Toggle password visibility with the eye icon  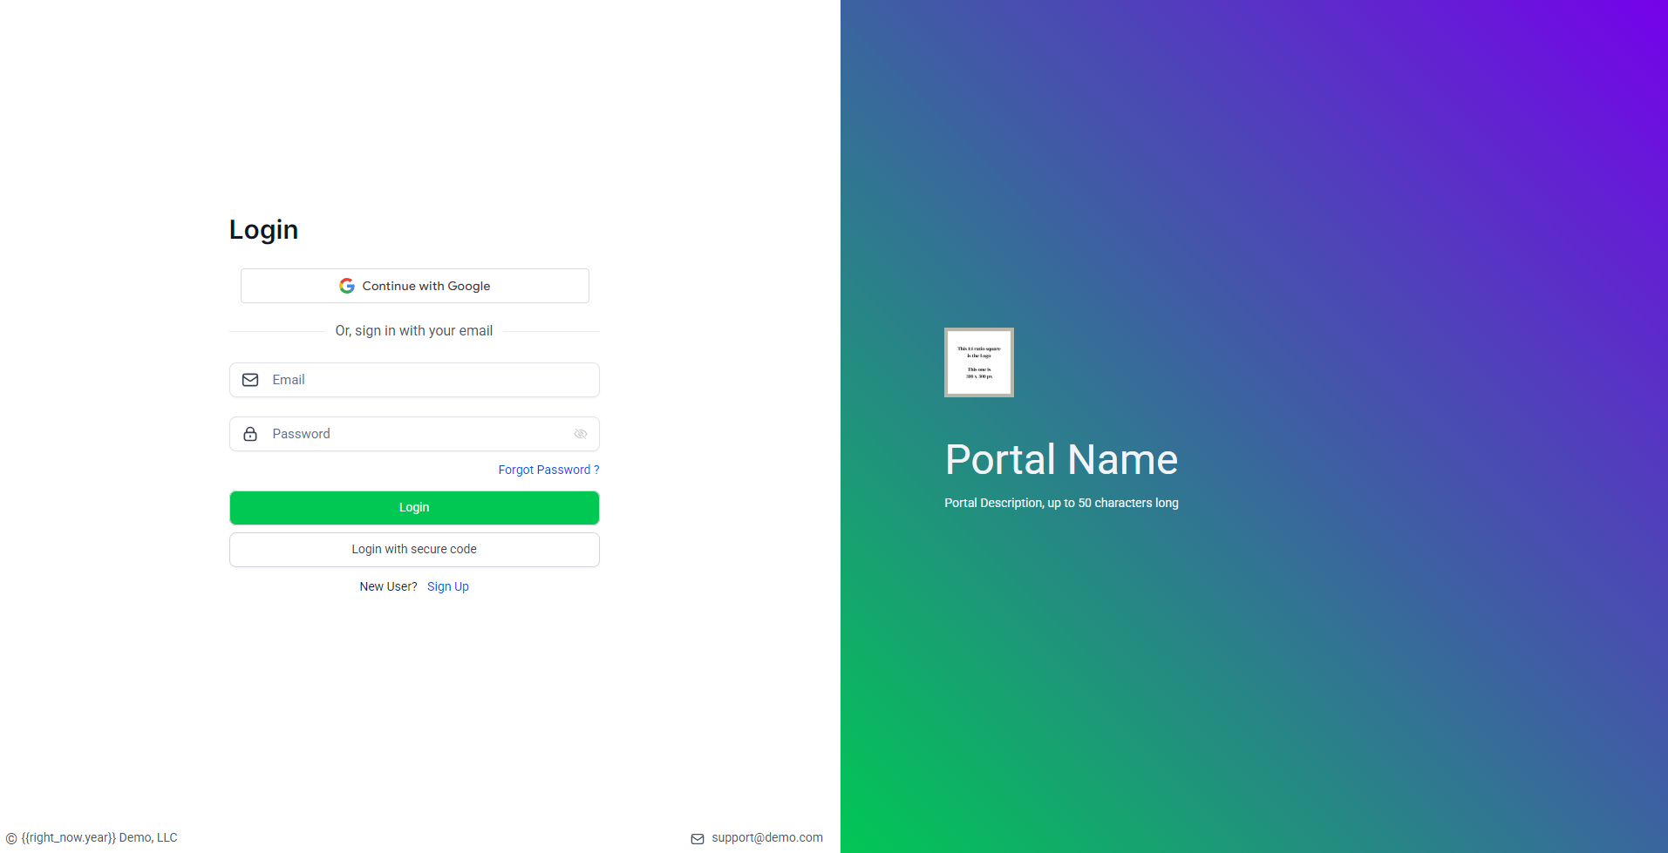pos(580,434)
